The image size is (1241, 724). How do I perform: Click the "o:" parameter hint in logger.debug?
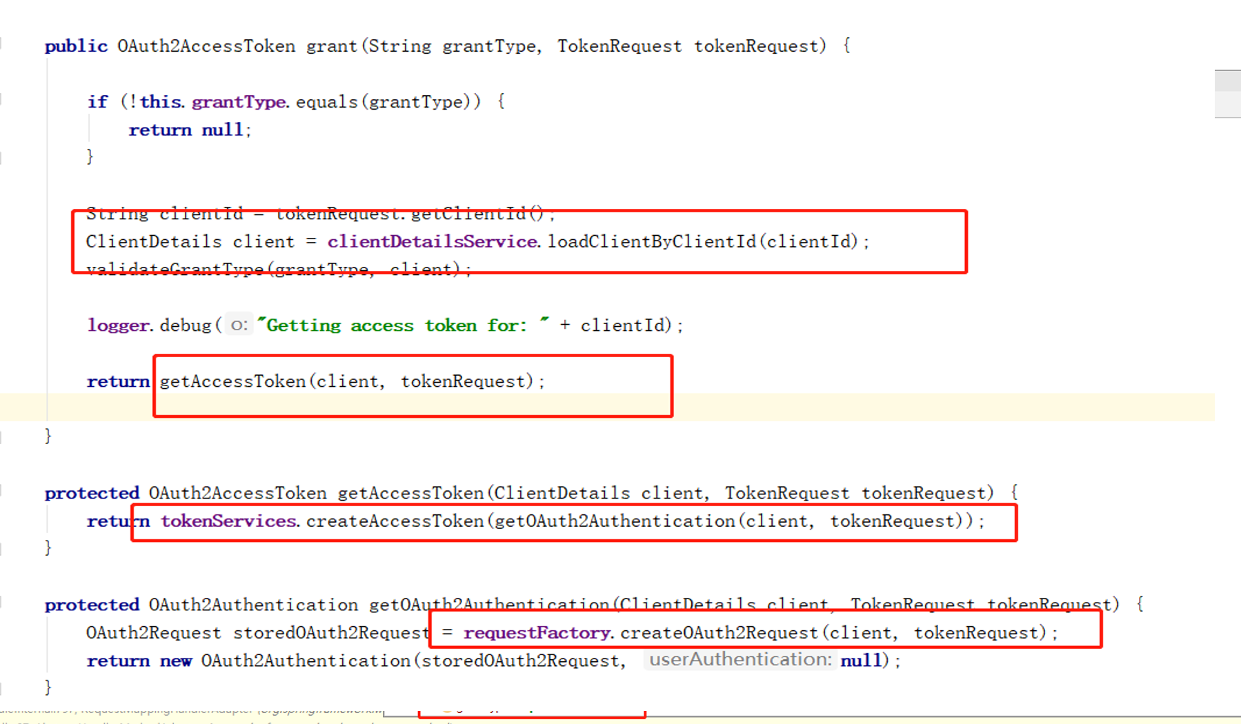[239, 325]
